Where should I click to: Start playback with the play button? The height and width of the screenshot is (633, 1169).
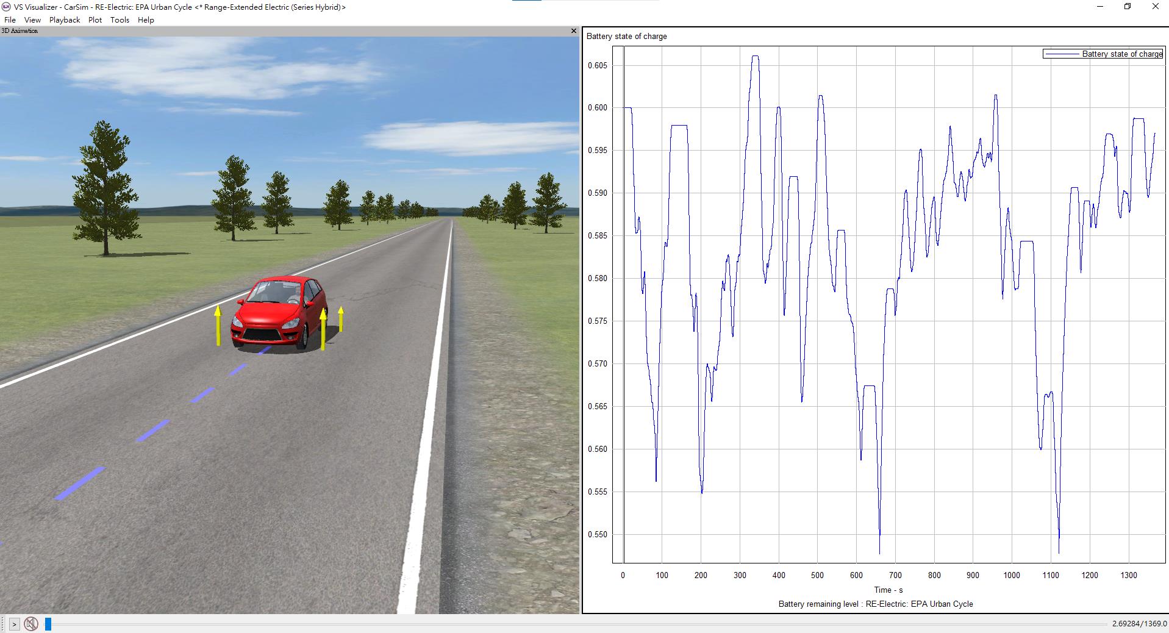tap(15, 624)
